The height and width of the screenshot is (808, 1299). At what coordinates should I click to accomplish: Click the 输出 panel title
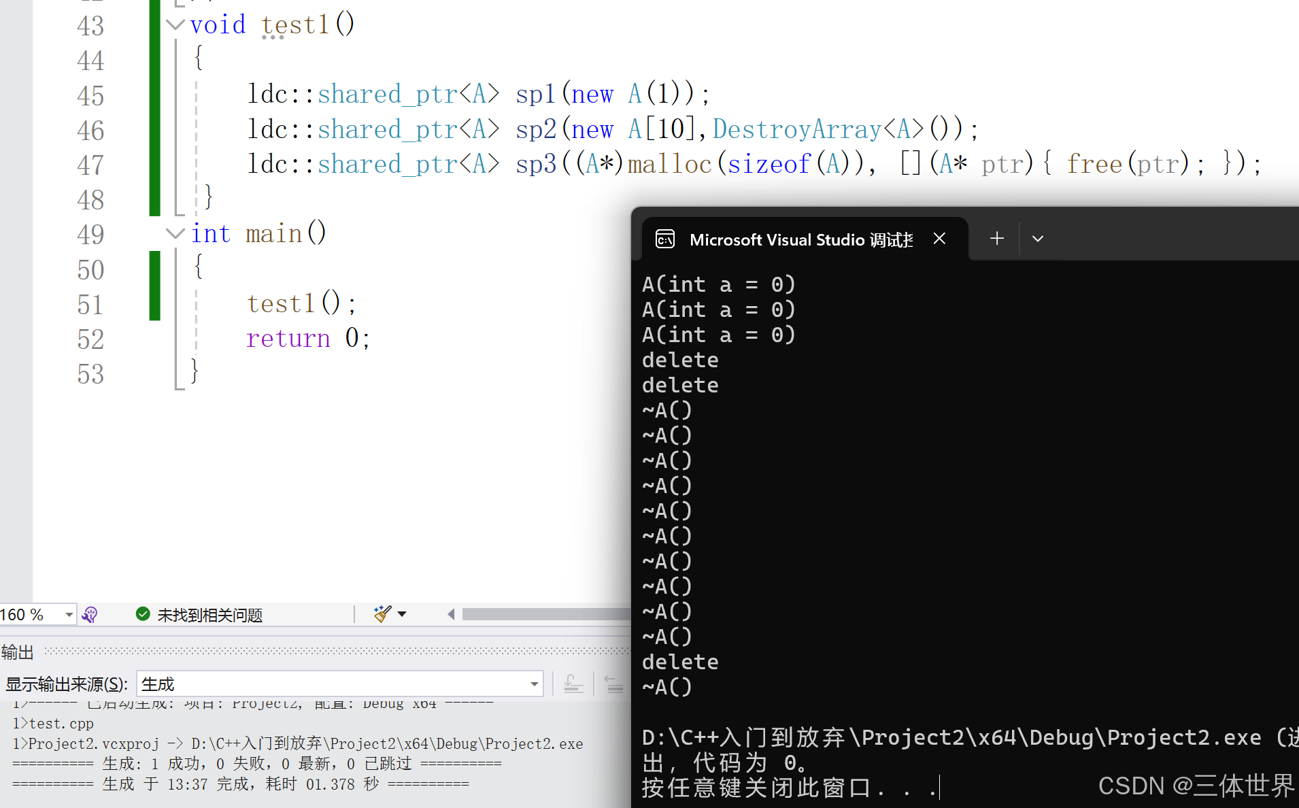pos(18,652)
